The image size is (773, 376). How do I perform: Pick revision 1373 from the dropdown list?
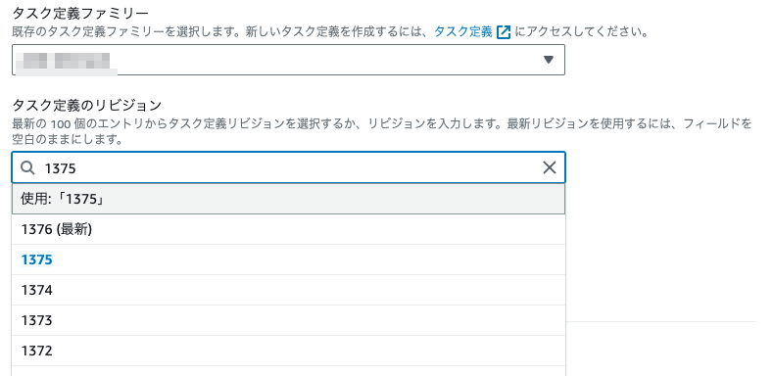coord(288,321)
